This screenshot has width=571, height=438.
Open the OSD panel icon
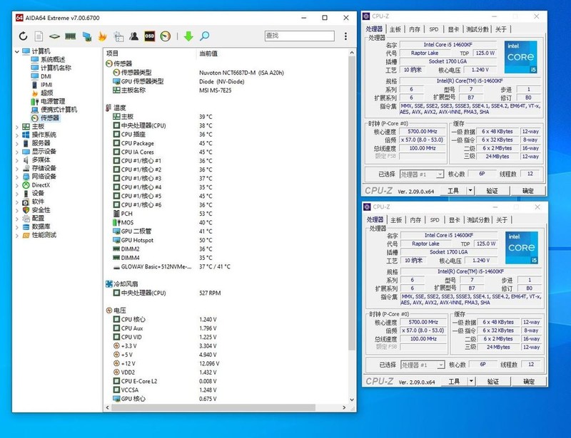tap(148, 36)
